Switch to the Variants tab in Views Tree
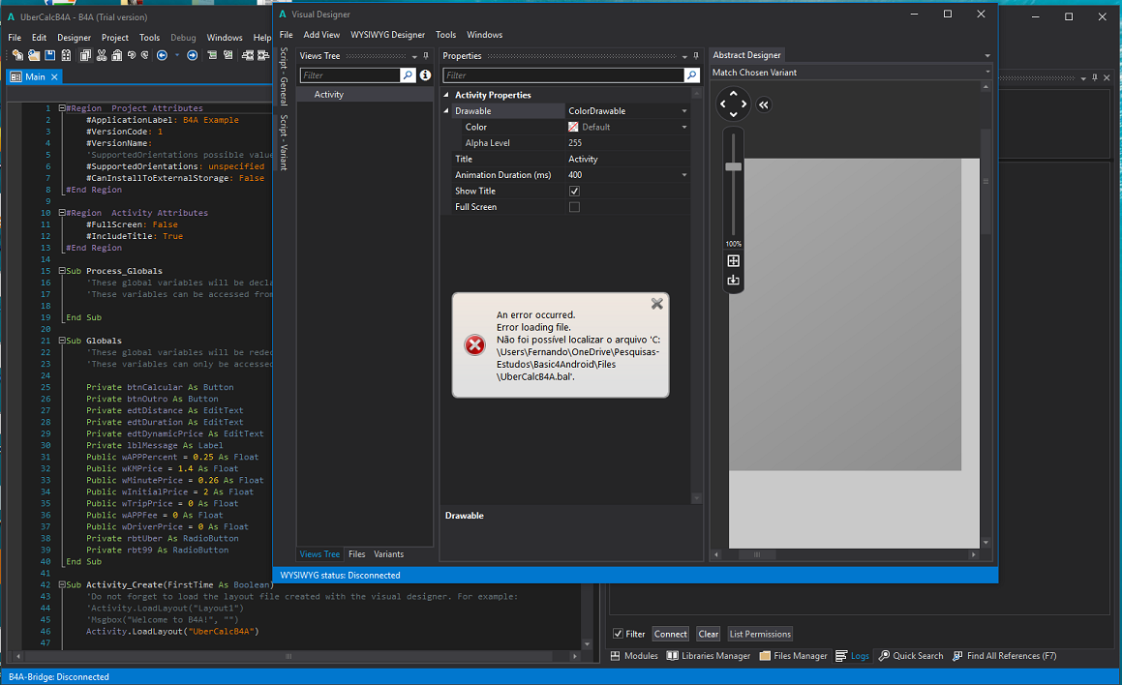 [x=388, y=553]
